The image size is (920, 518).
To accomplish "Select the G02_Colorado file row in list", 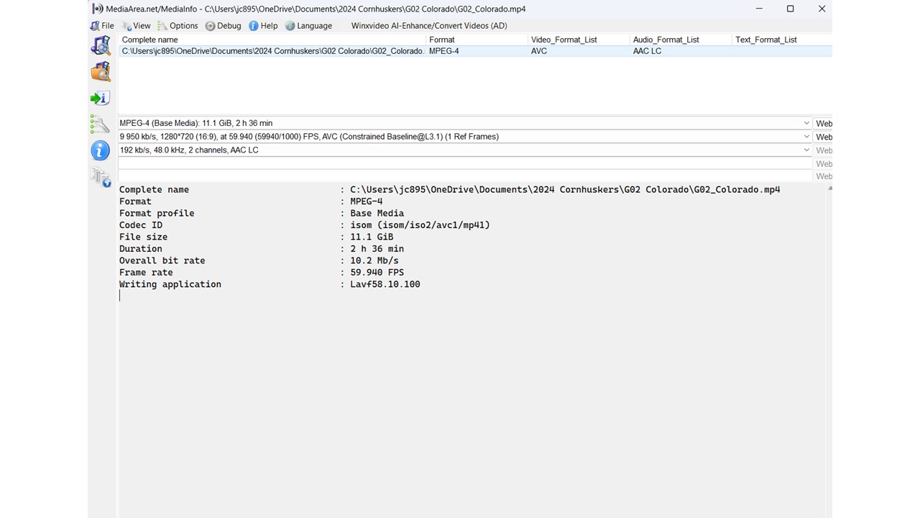I will [475, 51].
